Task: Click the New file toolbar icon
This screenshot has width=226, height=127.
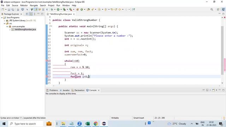Action: (x=3, y=10)
